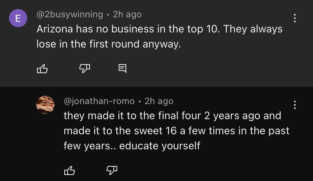Visit the @jonathan-romo channel link

[x=99, y=101]
